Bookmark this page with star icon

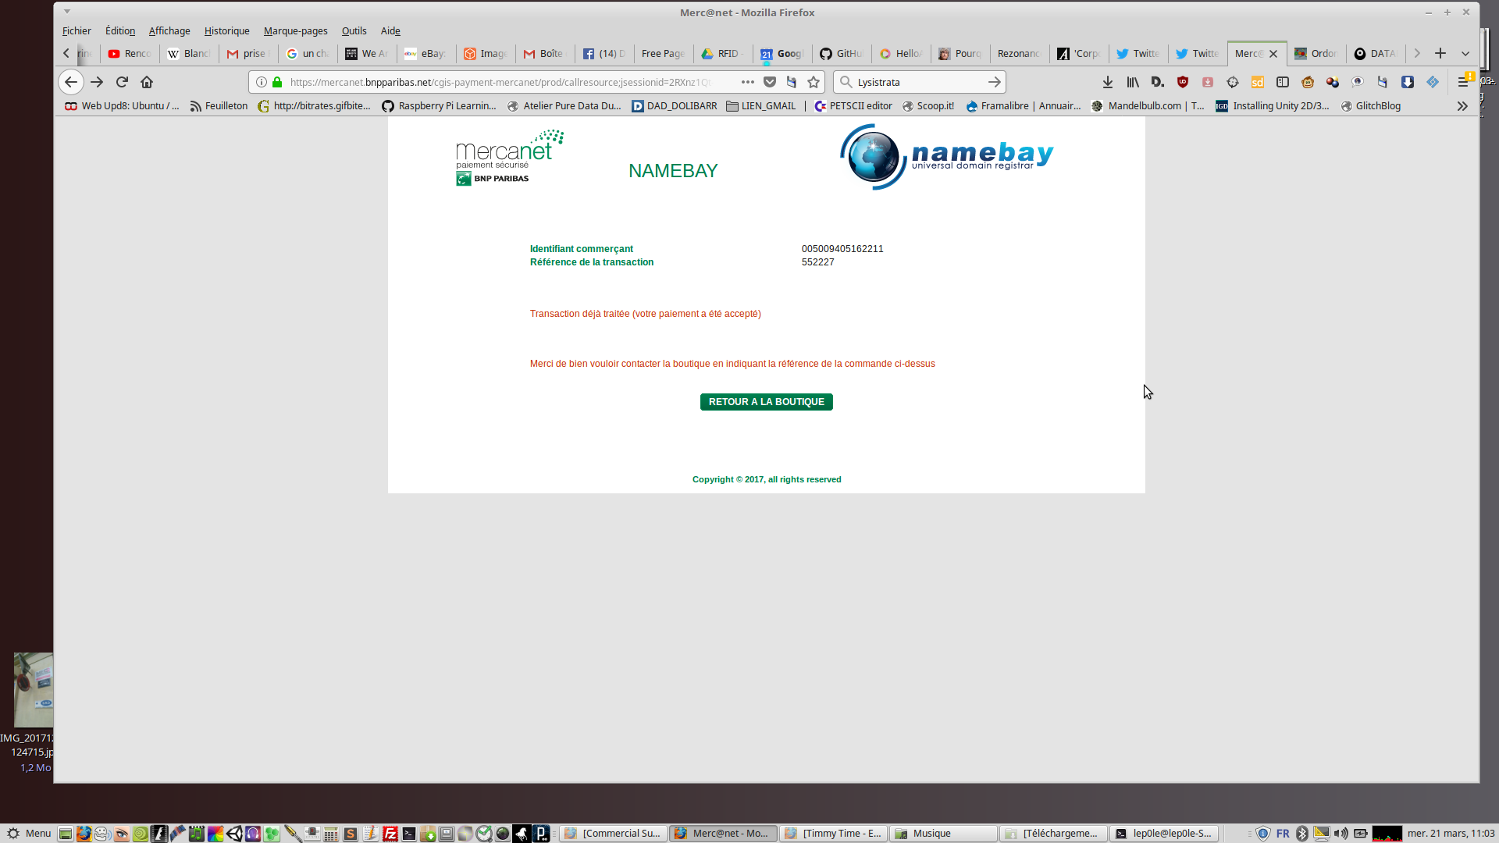814,82
